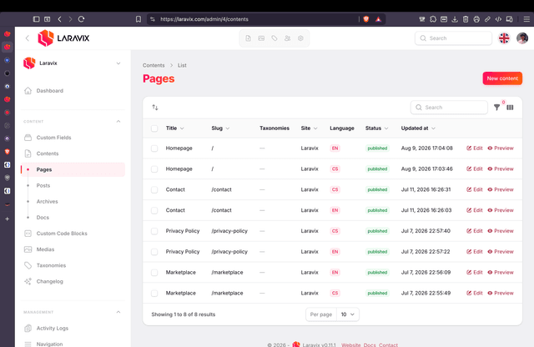The image size is (534, 347).
Task: Open the table filter funnel icon
Action: click(x=497, y=108)
